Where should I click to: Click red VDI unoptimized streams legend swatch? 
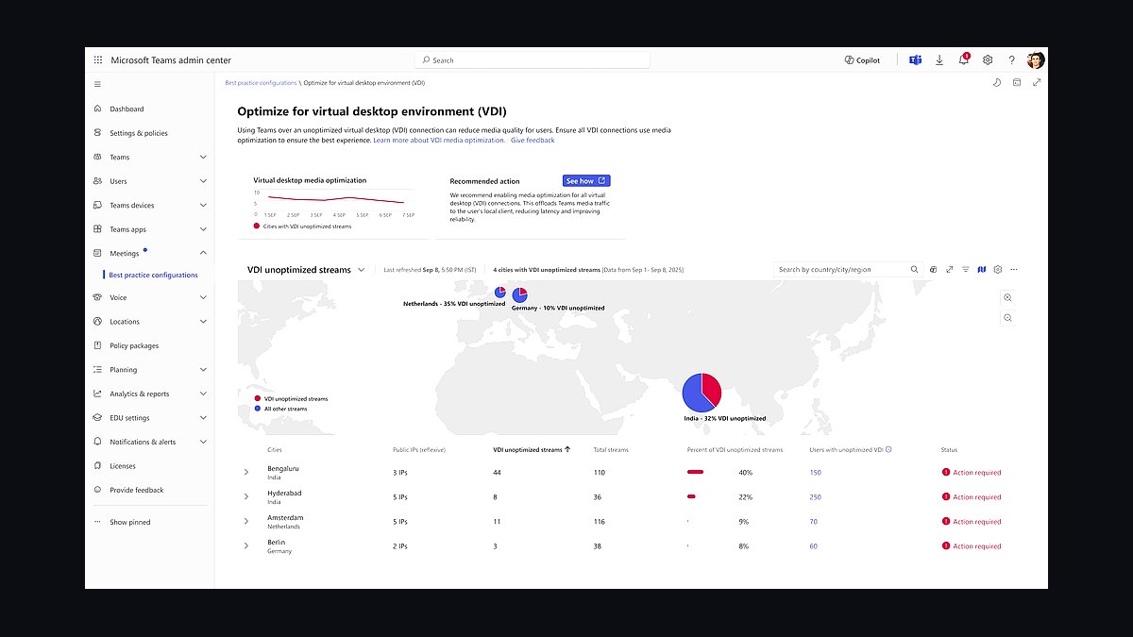[257, 399]
